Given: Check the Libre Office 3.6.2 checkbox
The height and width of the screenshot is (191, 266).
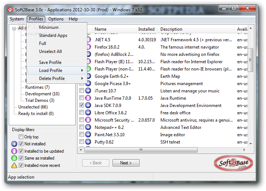Looking at the screenshot, I should tap(81, 112).
